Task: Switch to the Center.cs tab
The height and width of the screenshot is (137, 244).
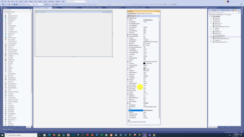Action: (x=55, y=8)
